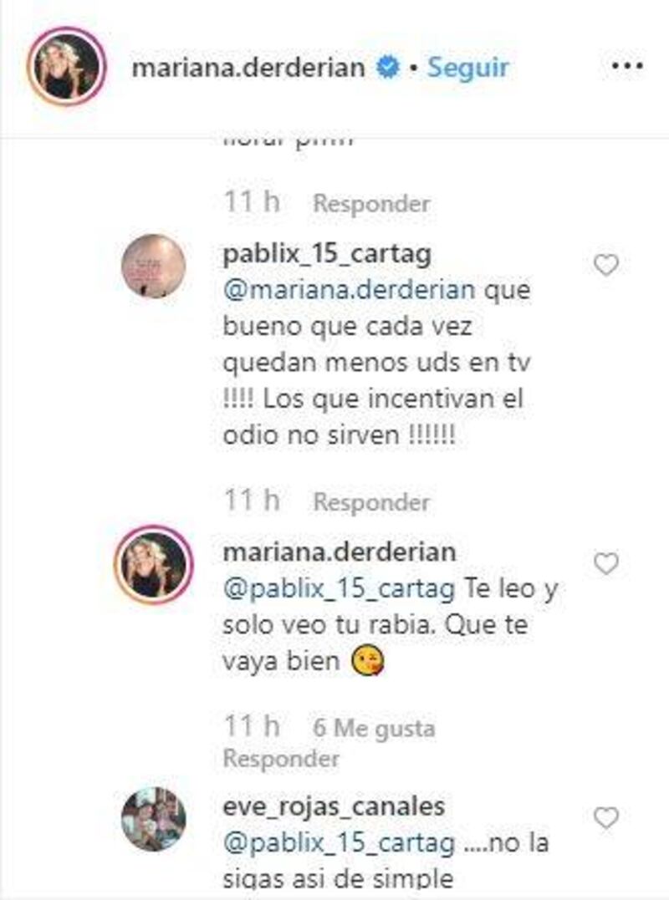Open mariana.derderian profile from header username
Viewport: 669px width, 900px height.
248,67
